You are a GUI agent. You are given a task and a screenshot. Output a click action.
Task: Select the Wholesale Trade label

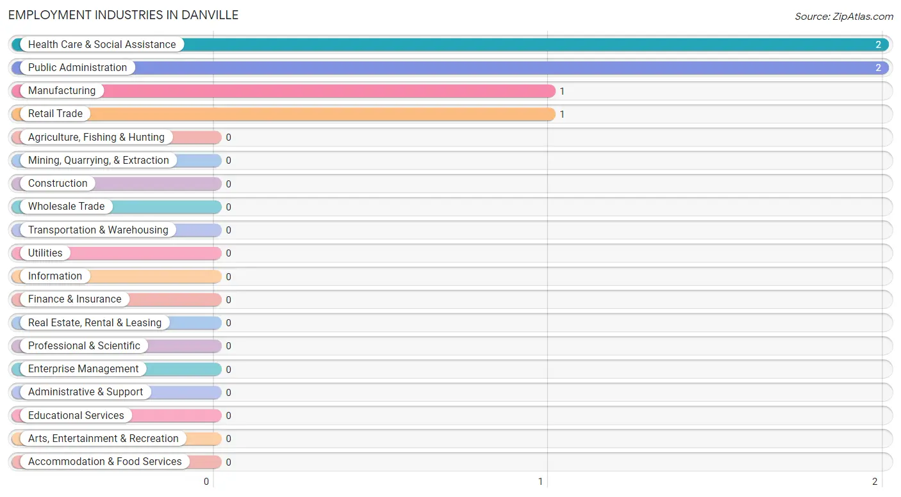pyautogui.click(x=66, y=206)
